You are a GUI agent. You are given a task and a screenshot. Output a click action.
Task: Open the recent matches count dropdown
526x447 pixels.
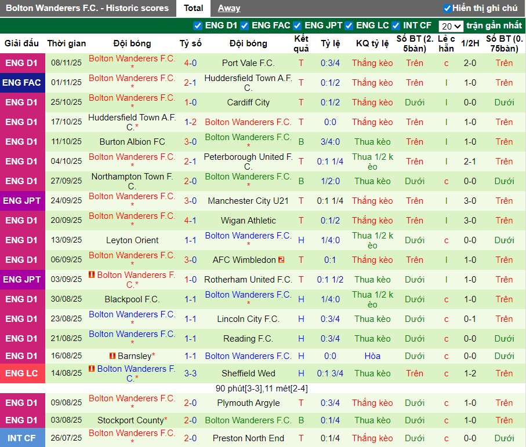point(451,26)
